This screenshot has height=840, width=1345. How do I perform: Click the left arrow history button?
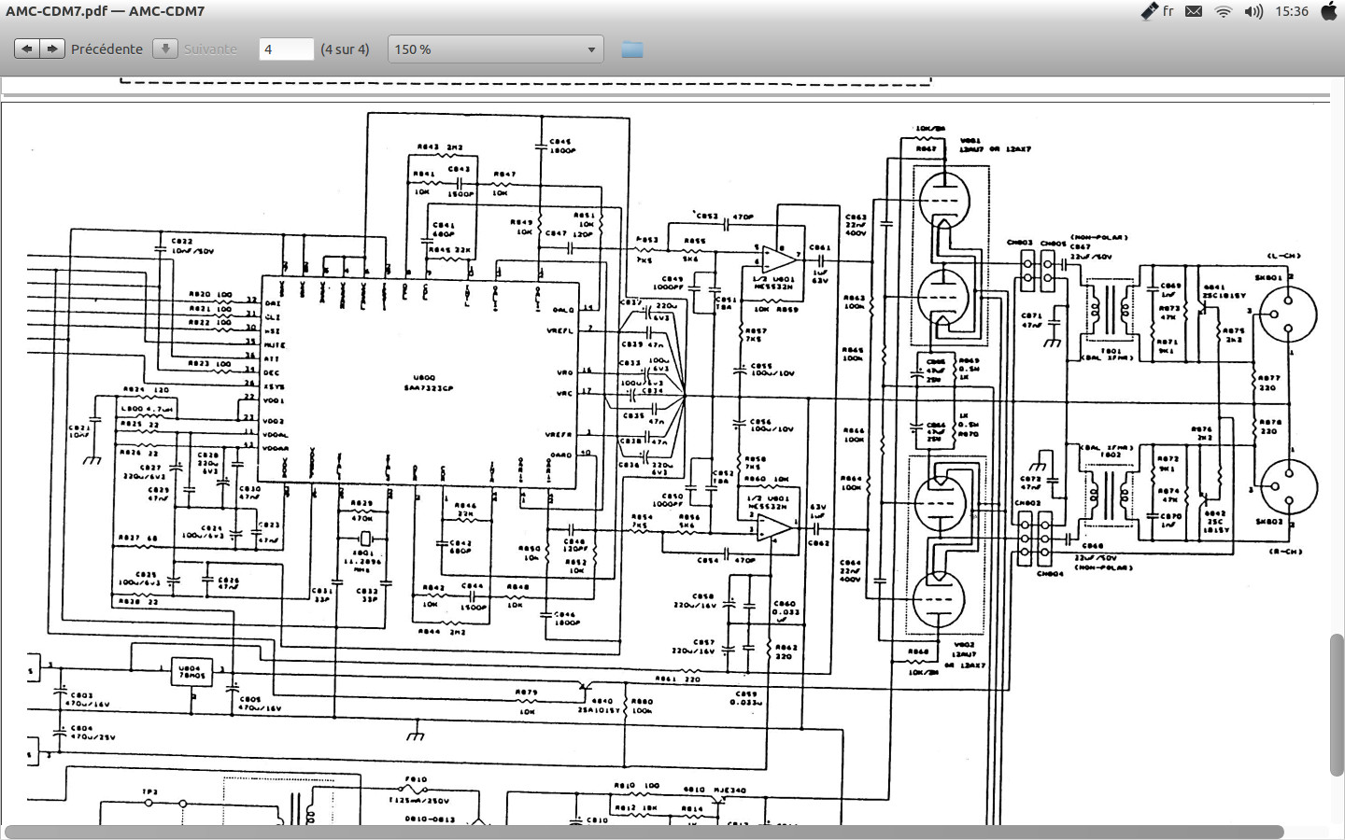[x=27, y=49]
